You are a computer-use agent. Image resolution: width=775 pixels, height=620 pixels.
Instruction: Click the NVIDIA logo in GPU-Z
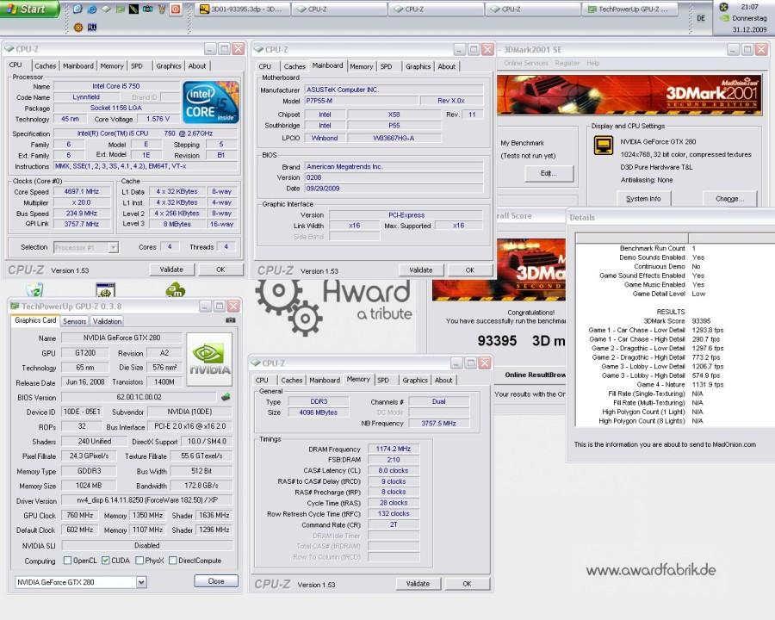click(x=209, y=359)
